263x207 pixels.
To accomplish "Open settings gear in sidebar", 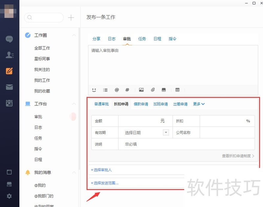I will point(9,196).
